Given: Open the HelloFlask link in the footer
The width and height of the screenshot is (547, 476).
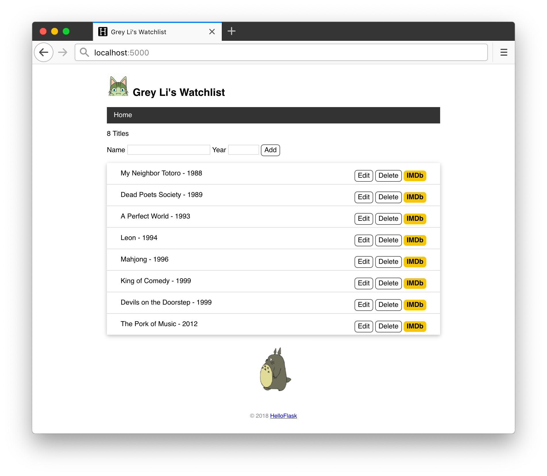Looking at the screenshot, I should (284, 415).
